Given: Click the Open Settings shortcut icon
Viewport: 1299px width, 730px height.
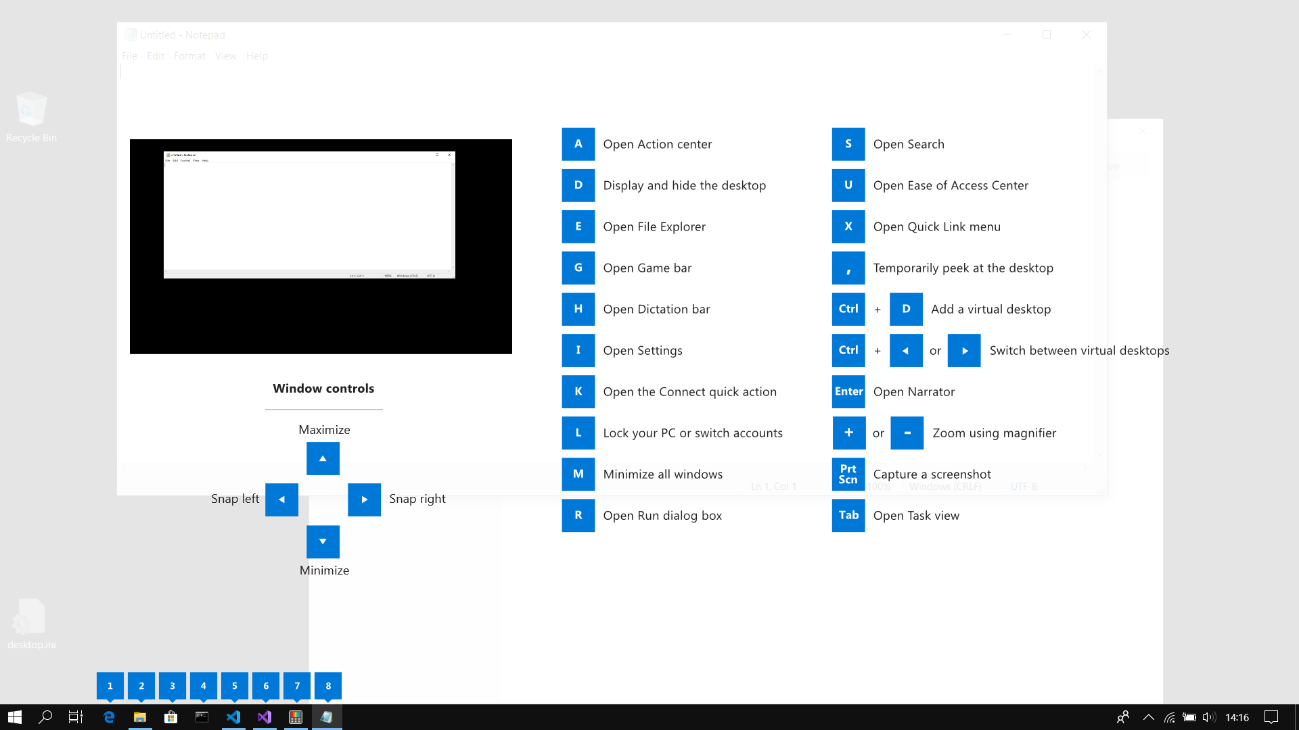Looking at the screenshot, I should click(x=578, y=349).
